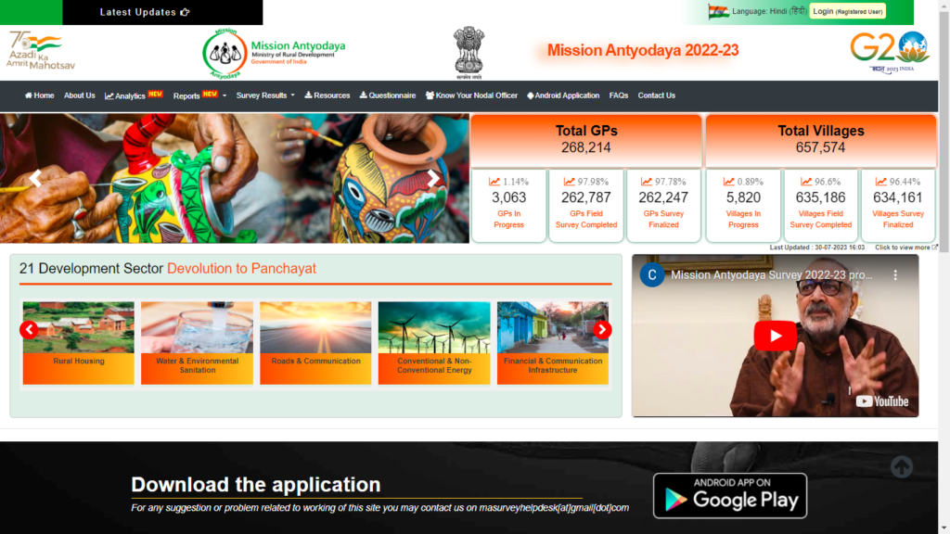
Task: Click the GPs In Progress count 3,063
Action: 509,197
